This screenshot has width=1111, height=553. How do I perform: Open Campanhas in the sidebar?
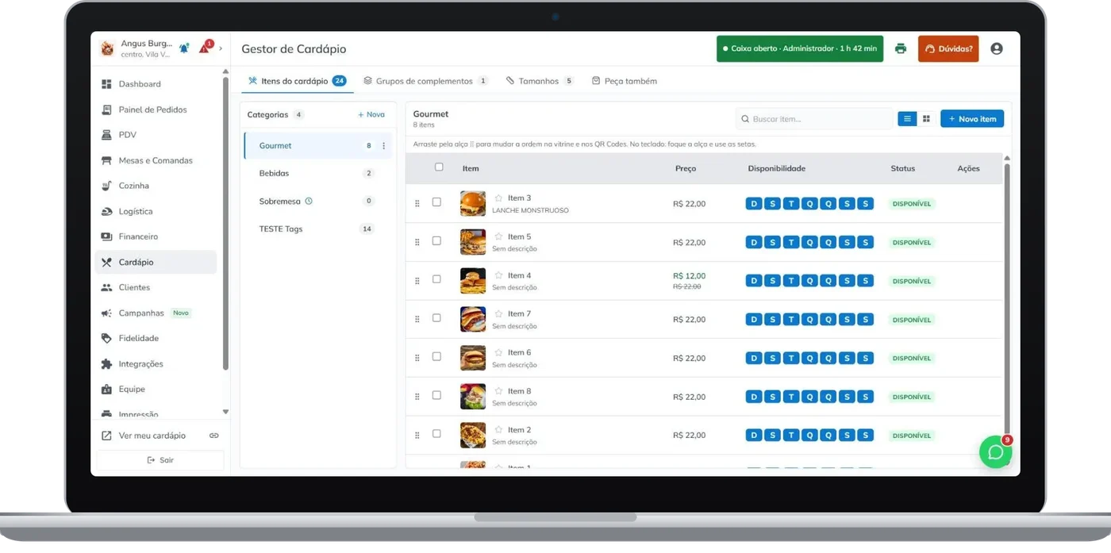pos(156,313)
